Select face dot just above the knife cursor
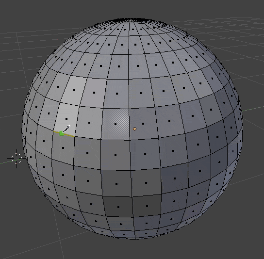Image resolution: width=264 pixels, height=259 pixels. 66,119
